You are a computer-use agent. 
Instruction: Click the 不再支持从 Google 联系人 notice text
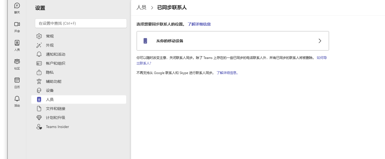pyautogui.click(x=175, y=73)
